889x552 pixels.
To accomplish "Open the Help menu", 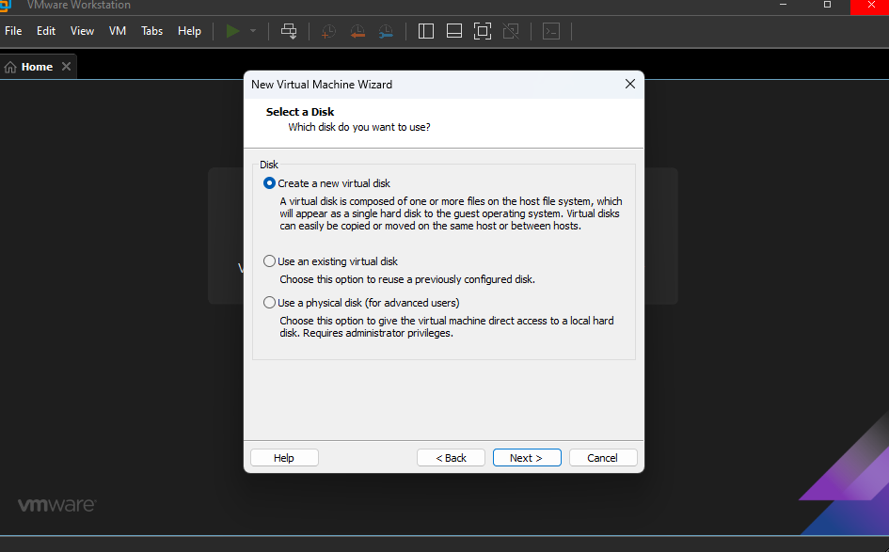I will 189,31.
